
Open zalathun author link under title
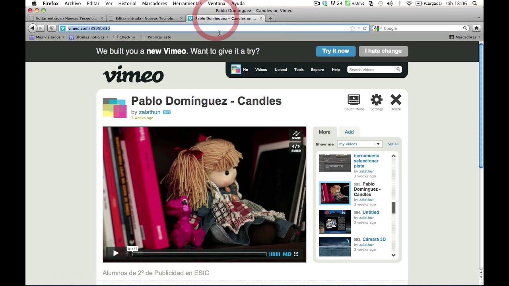[150, 112]
